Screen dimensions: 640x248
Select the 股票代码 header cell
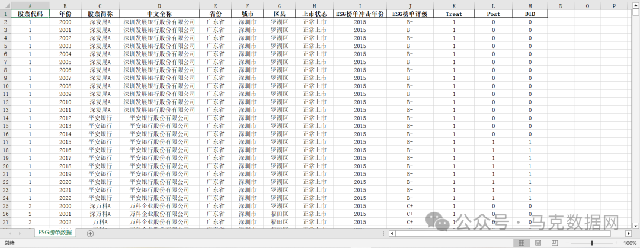tap(30, 14)
